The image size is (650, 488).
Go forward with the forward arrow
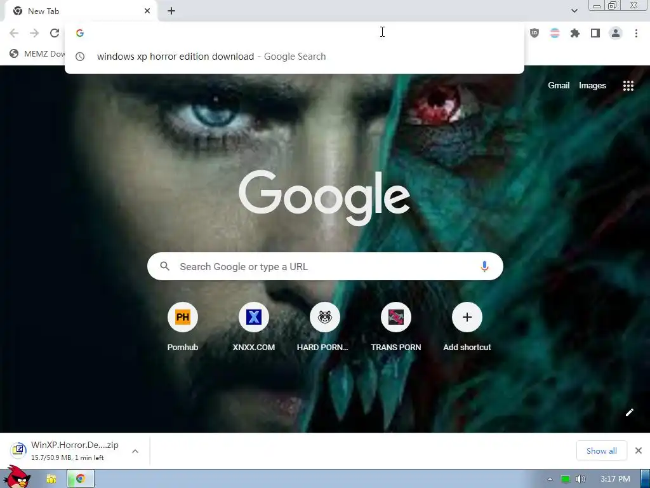[x=34, y=33]
